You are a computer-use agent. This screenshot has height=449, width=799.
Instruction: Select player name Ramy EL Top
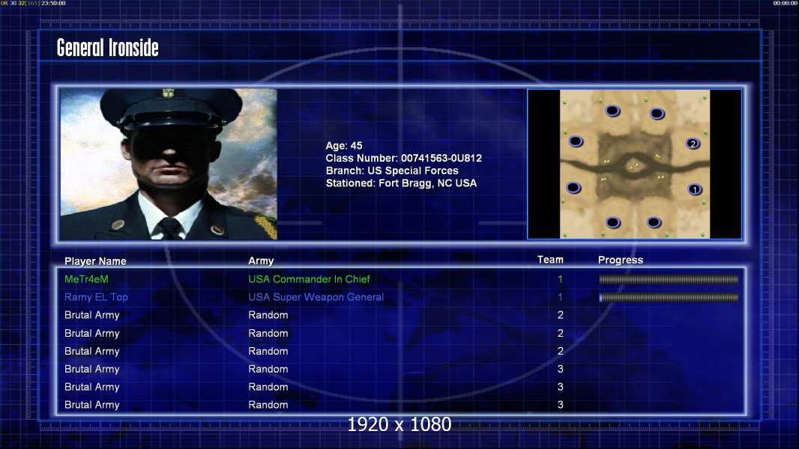click(96, 298)
